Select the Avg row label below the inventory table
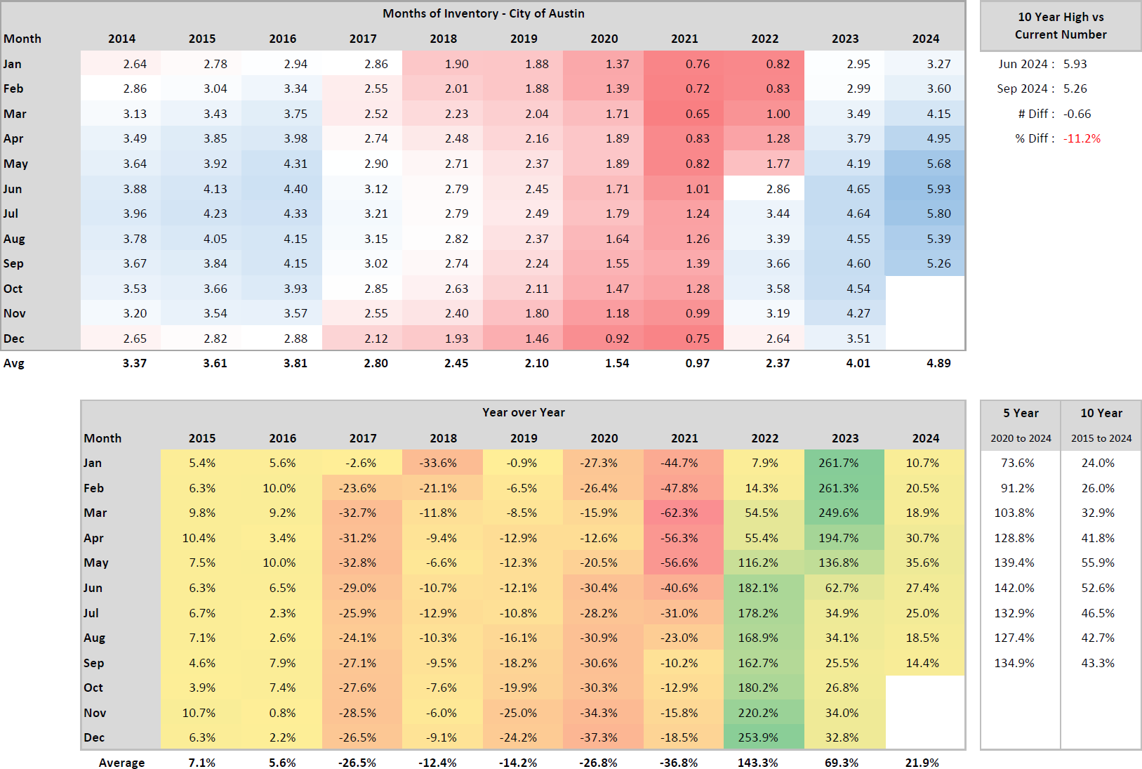1142x769 pixels. [14, 363]
